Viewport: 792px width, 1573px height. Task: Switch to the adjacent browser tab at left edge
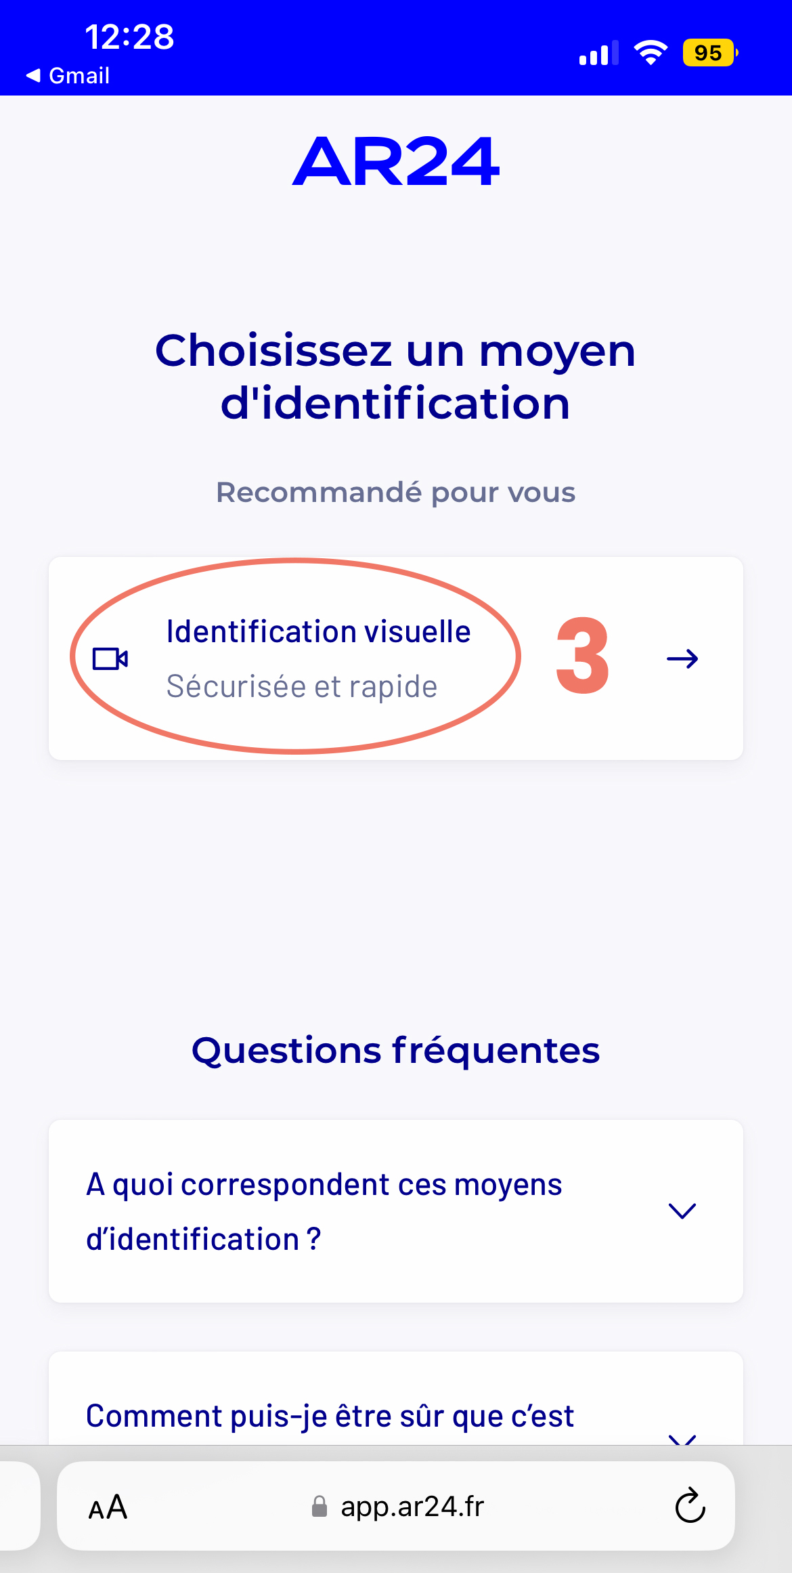(x=19, y=1505)
